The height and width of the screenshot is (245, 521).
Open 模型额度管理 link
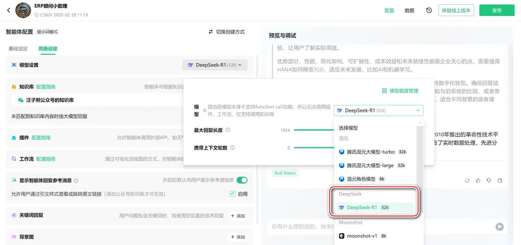(x=400, y=91)
